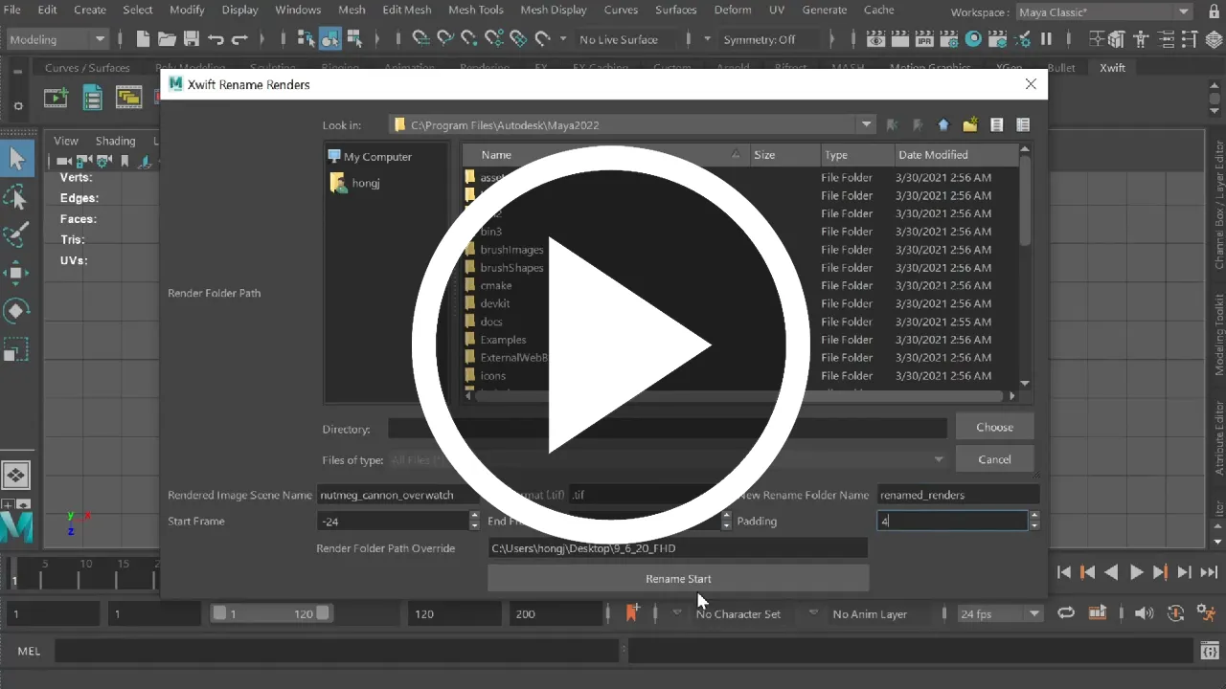Image resolution: width=1226 pixels, height=689 pixels.
Task: Select the hongj user folder in sidebar
Action: point(354,183)
